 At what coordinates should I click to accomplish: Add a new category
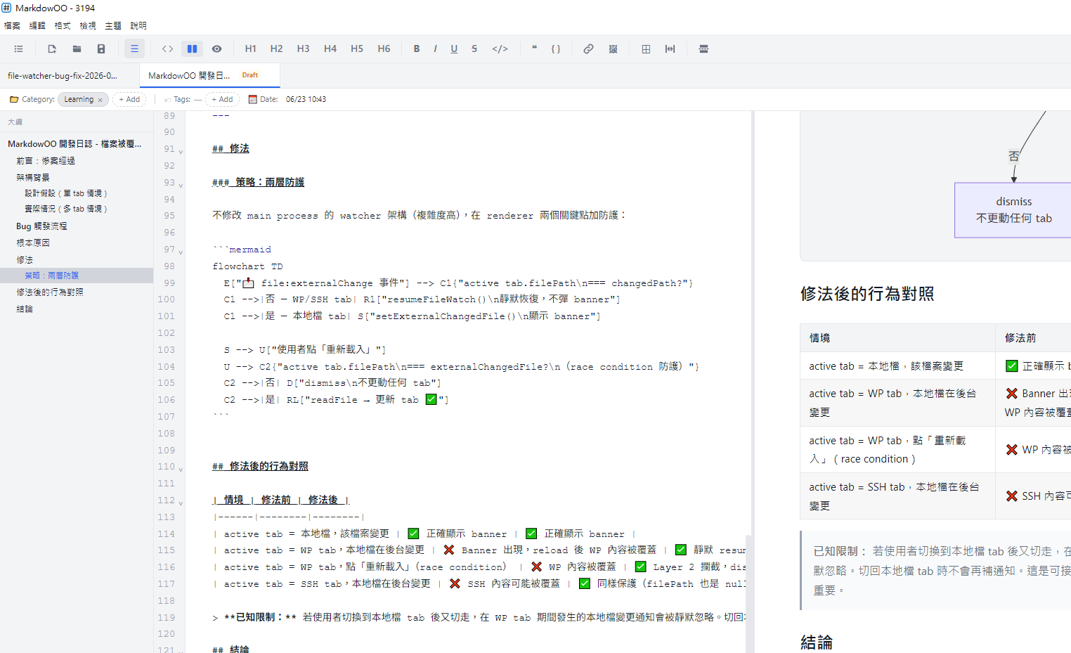(129, 99)
